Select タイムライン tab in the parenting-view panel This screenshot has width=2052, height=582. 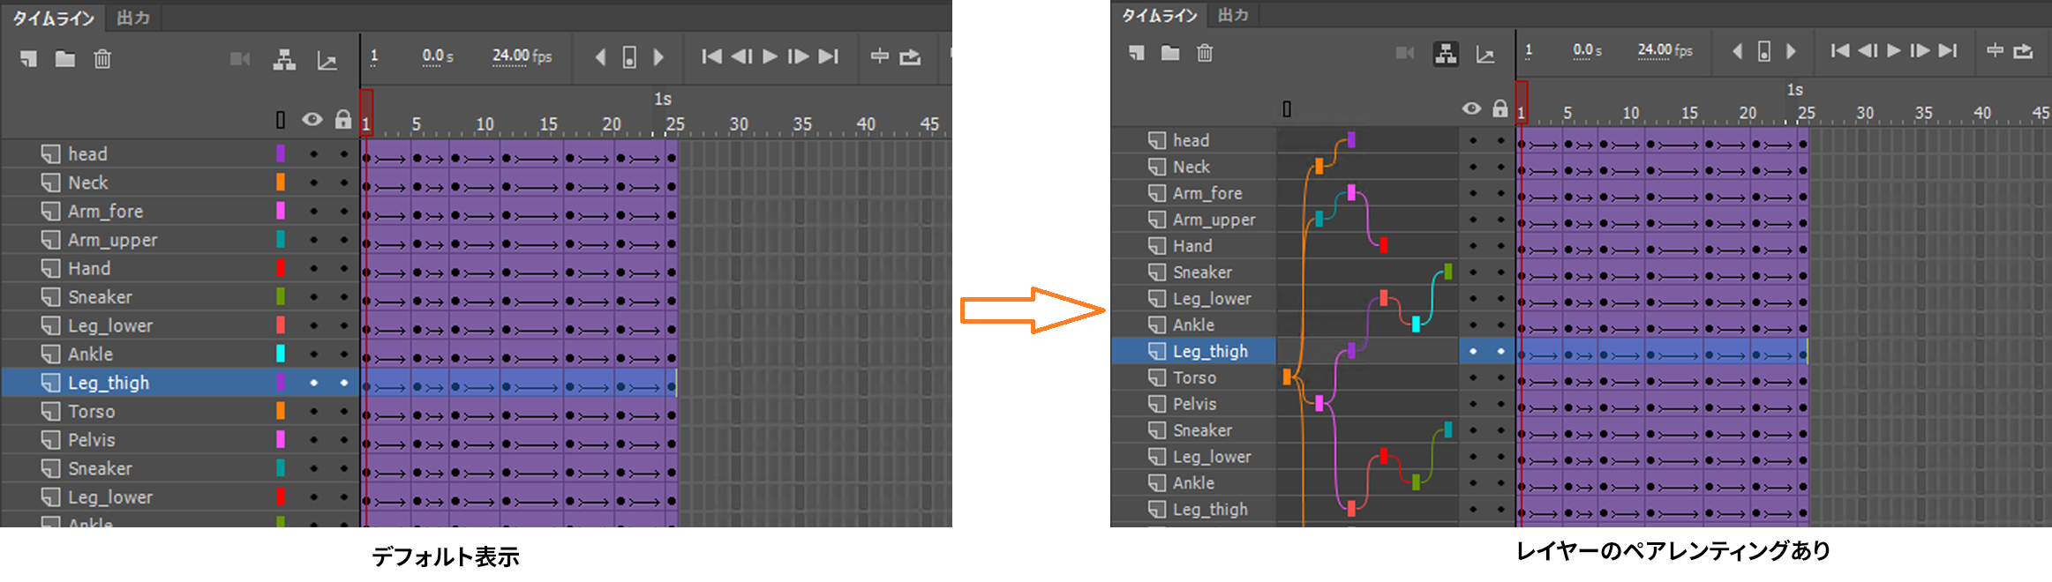click(1159, 15)
